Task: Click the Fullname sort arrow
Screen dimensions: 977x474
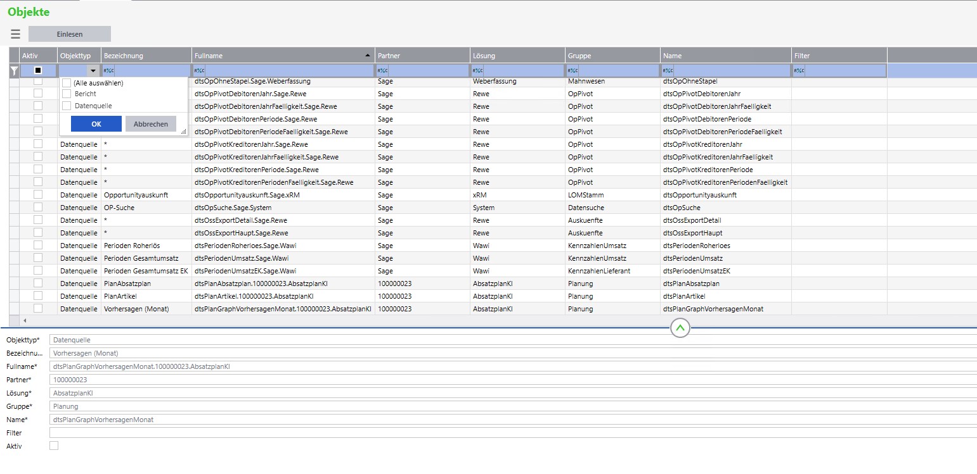Action: pyautogui.click(x=368, y=56)
